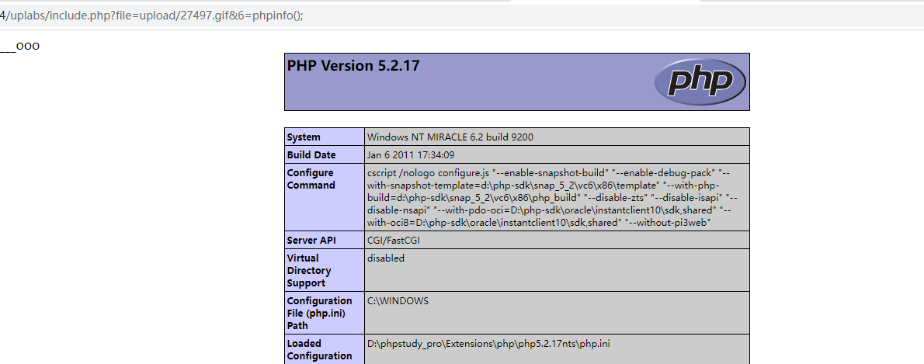Click the 'Jan 6 2011 17:34:09' value
This screenshot has width=924, height=364.
point(411,155)
